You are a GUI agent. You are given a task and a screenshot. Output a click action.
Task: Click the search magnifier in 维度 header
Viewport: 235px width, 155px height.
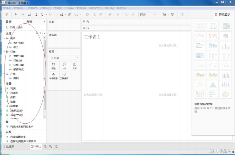pos(40,33)
